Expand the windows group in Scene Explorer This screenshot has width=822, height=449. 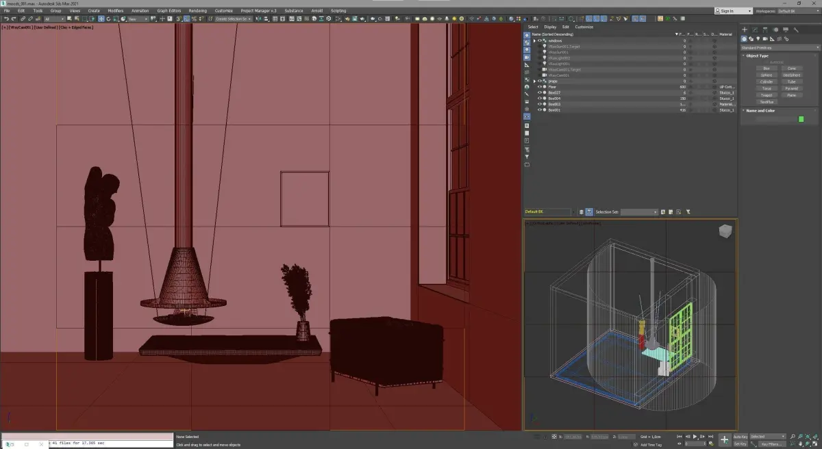534,40
